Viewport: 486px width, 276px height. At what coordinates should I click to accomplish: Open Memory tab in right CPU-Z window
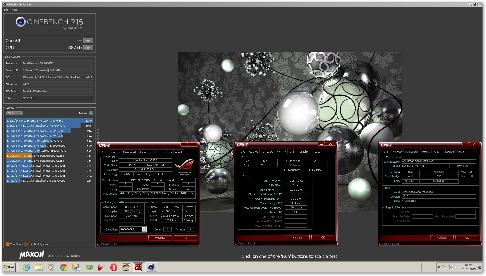(x=425, y=152)
